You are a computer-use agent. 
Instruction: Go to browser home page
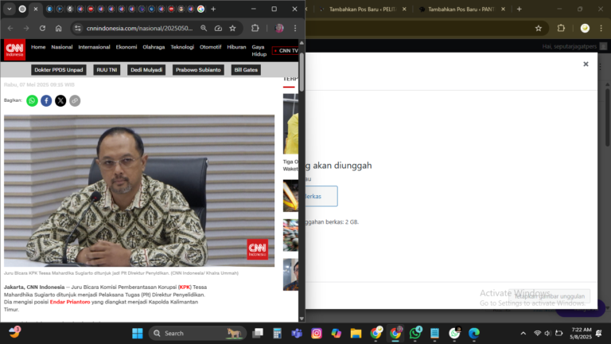tap(58, 28)
